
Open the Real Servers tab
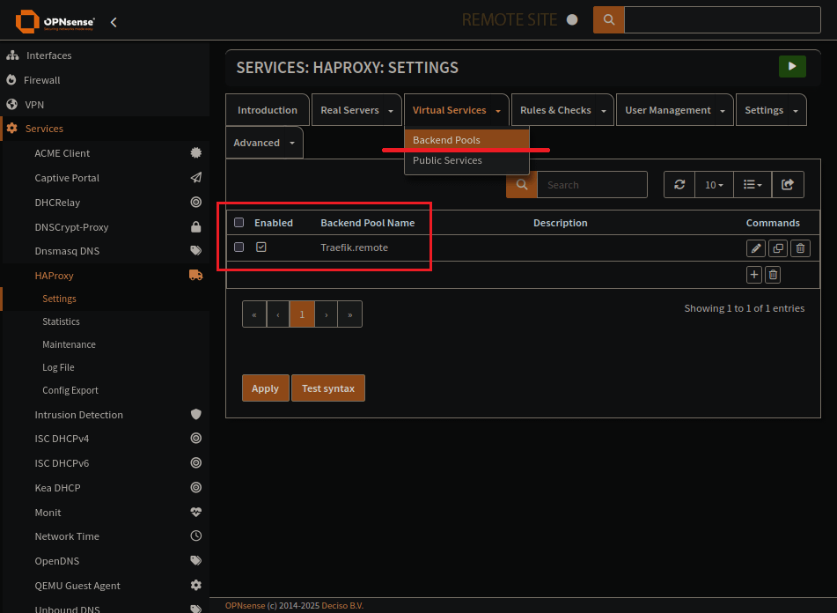[x=349, y=110]
